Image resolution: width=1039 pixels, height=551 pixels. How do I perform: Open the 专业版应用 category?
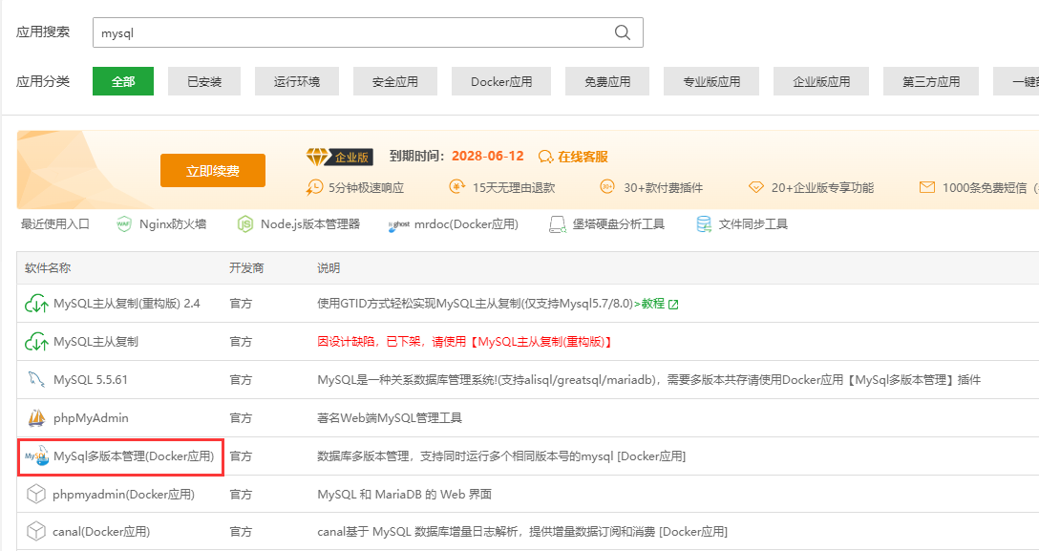click(x=711, y=81)
